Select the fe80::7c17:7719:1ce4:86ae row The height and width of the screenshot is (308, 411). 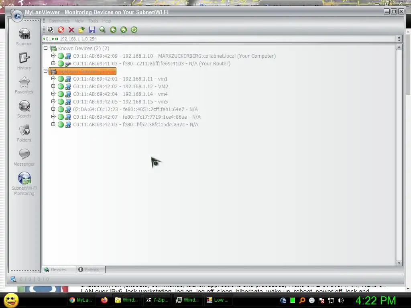(x=137, y=117)
